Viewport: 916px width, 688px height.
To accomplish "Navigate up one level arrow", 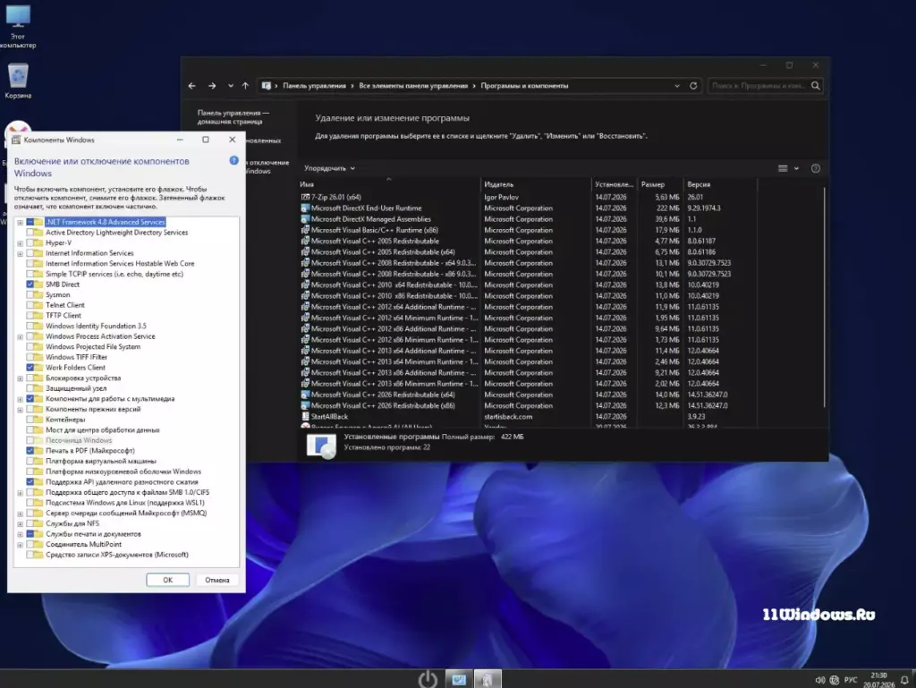I will [x=245, y=86].
